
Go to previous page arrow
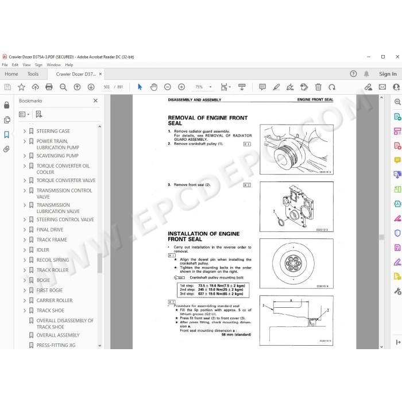click(77, 87)
